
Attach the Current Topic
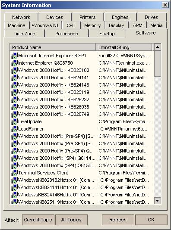(x=38, y=220)
